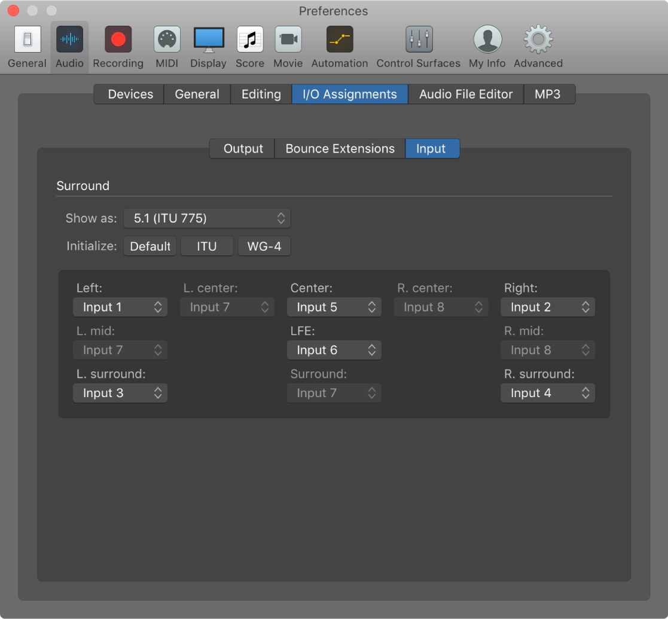The width and height of the screenshot is (668, 619).
Task: Open the Left channel input dropdown
Action: click(120, 307)
